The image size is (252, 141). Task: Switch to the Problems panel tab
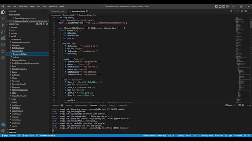56,105
